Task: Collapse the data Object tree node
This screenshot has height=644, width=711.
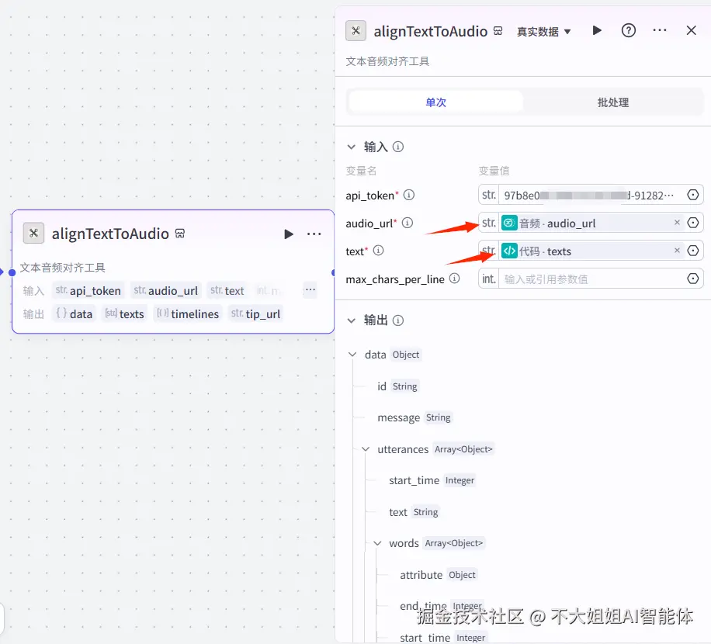Action: pos(352,355)
